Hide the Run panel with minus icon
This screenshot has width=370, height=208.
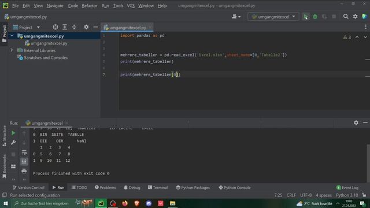pos(365,122)
